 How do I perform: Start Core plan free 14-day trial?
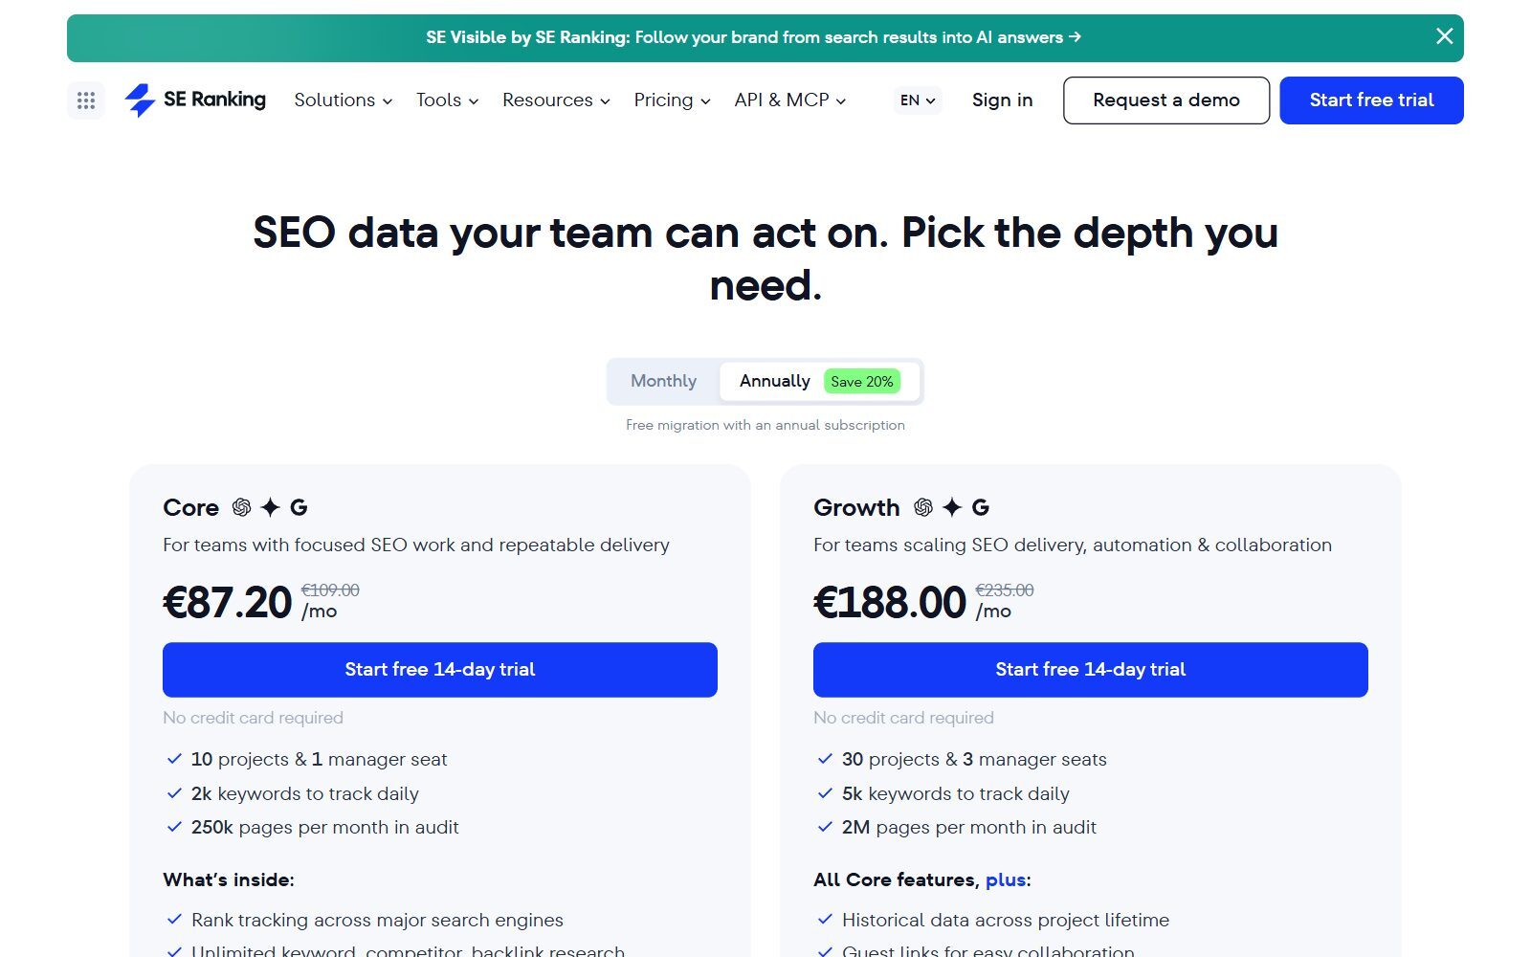click(440, 670)
